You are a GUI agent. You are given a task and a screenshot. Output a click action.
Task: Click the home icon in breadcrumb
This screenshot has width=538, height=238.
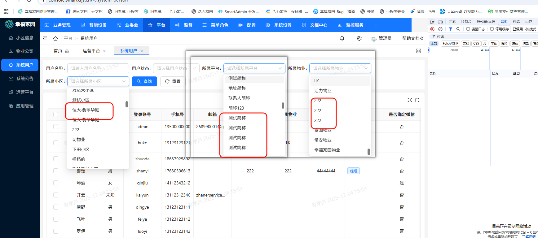click(55, 38)
